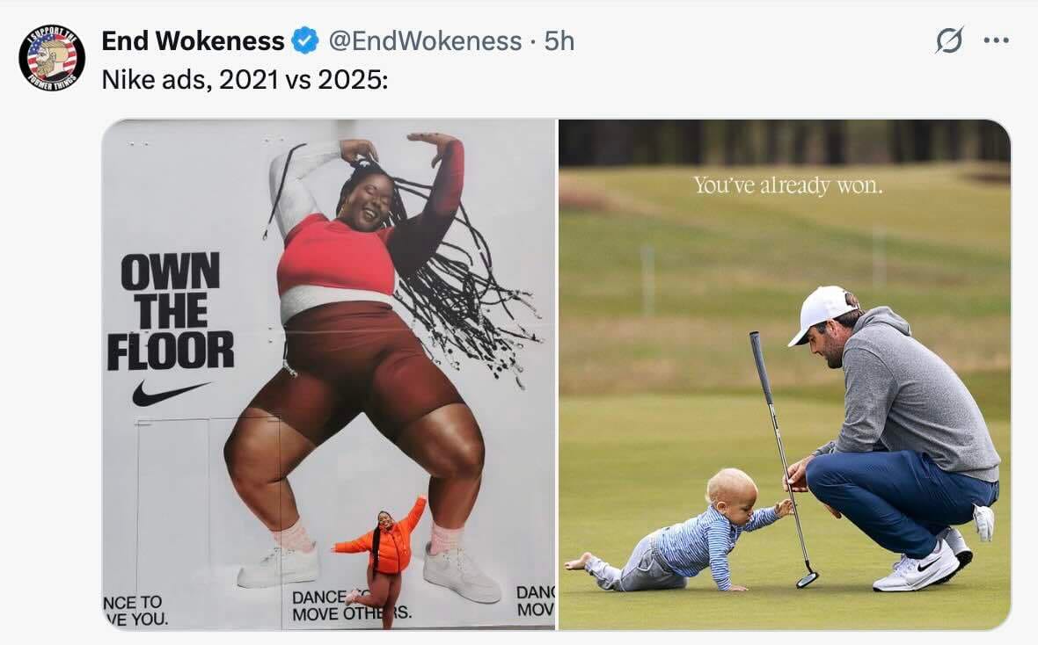1038x645 pixels.
Task: Open the right golf course image
Action: point(785,374)
